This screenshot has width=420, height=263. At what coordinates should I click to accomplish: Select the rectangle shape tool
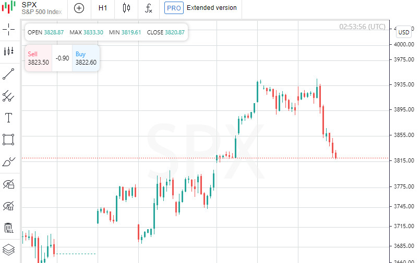8,139
